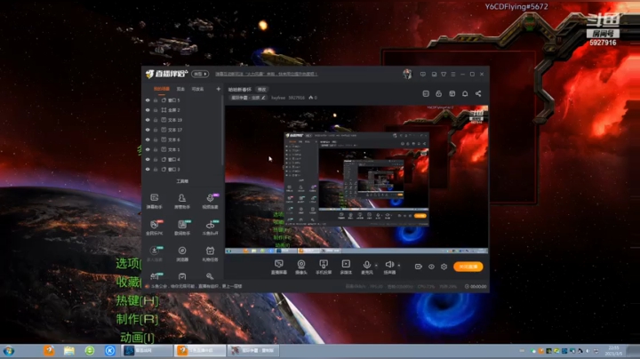Lock the 窗口 3 source
Image resolution: width=640 pixels, height=359 pixels.
156,170
